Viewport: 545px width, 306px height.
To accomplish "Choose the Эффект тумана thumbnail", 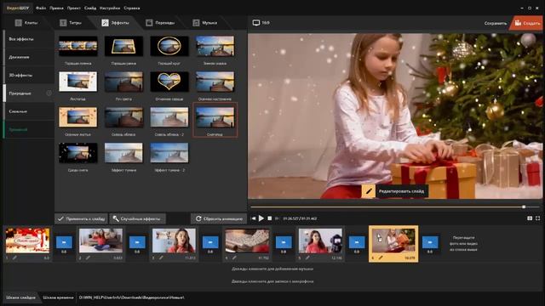I will click(123, 153).
